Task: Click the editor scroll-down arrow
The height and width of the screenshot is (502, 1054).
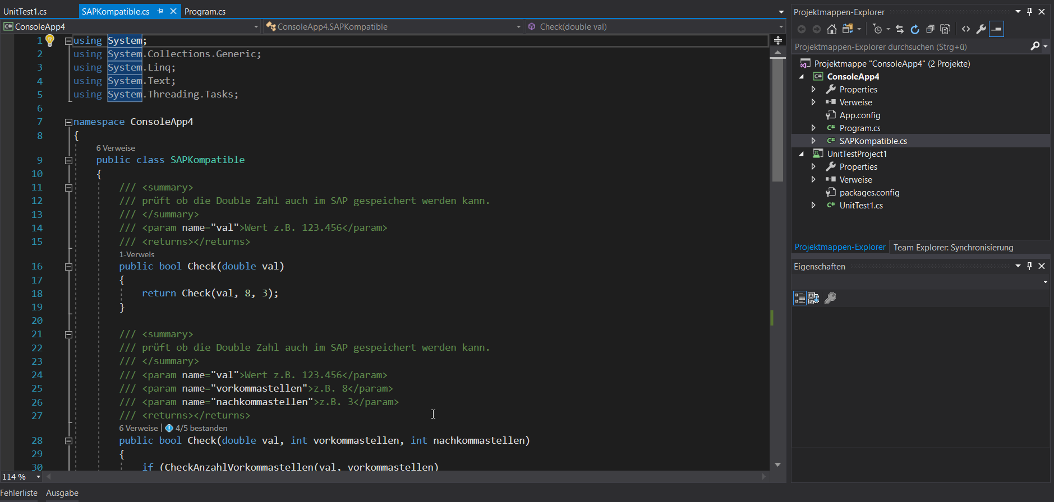Action: 777,464
